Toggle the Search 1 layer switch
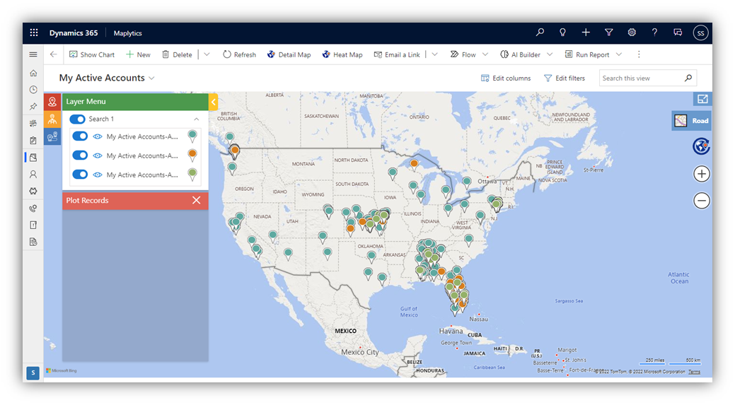Image resolution: width=735 pixels, height=405 pixels. tap(77, 119)
